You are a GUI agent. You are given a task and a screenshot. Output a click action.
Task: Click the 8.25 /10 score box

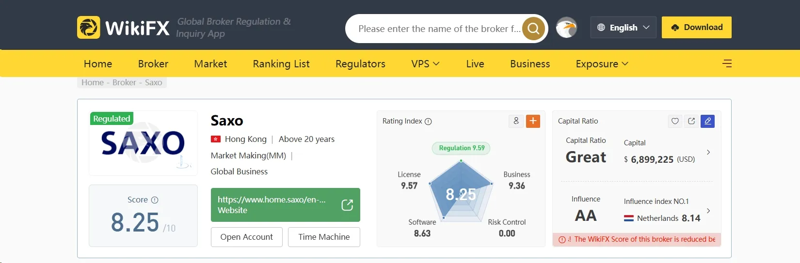point(143,216)
